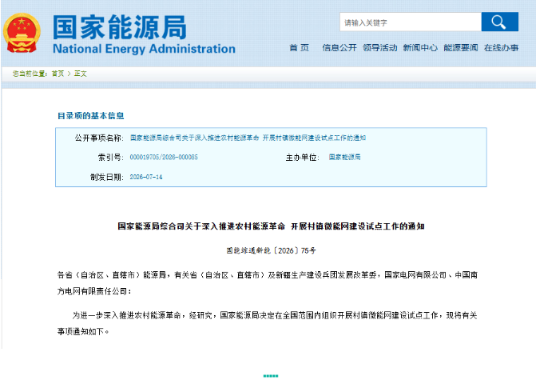
Task: Click National Energy Administration English title
Action: (144, 49)
